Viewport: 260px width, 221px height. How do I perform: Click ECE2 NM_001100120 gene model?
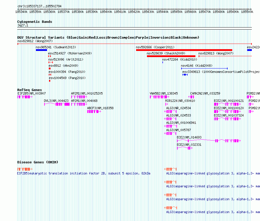pyautogui.click(x=227, y=112)
